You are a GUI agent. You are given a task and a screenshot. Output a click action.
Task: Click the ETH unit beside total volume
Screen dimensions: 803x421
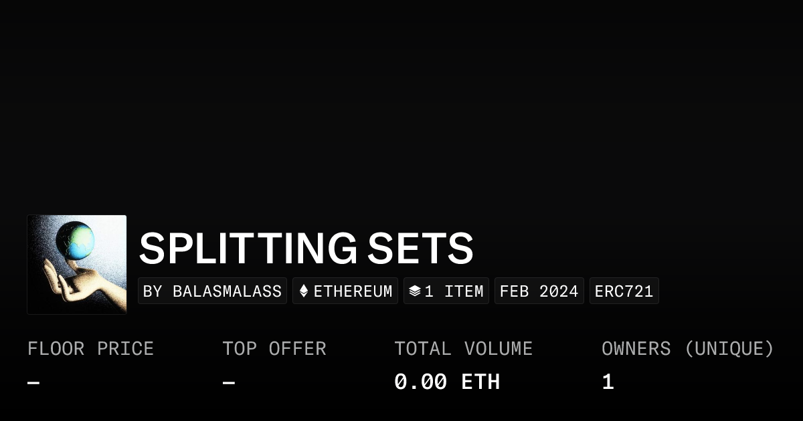[480, 382]
